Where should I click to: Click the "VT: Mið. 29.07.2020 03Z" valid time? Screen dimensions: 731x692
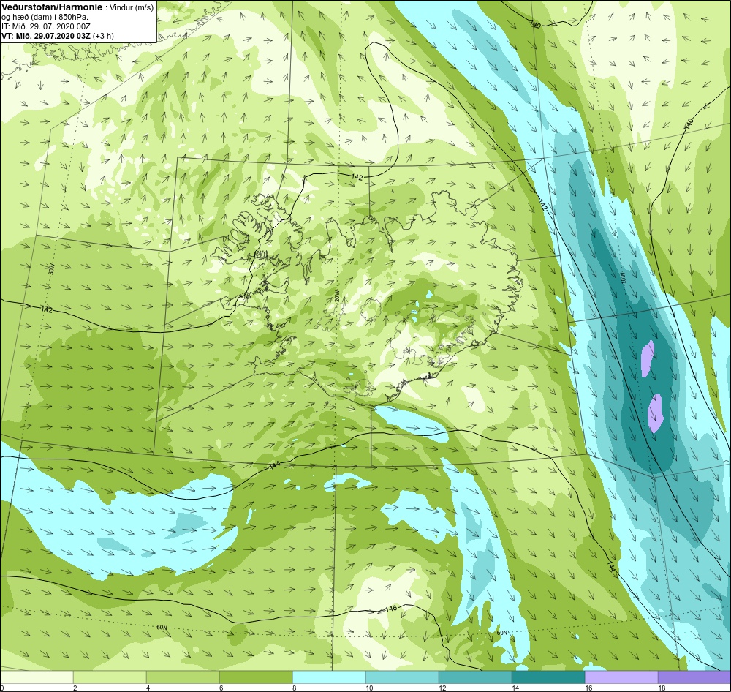coord(46,36)
